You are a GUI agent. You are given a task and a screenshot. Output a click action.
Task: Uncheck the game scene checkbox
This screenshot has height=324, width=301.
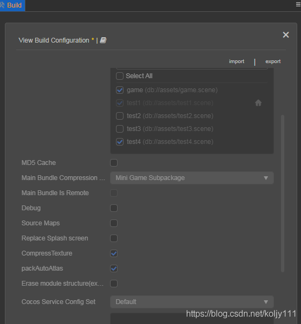pyautogui.click(x=120, y=90)
